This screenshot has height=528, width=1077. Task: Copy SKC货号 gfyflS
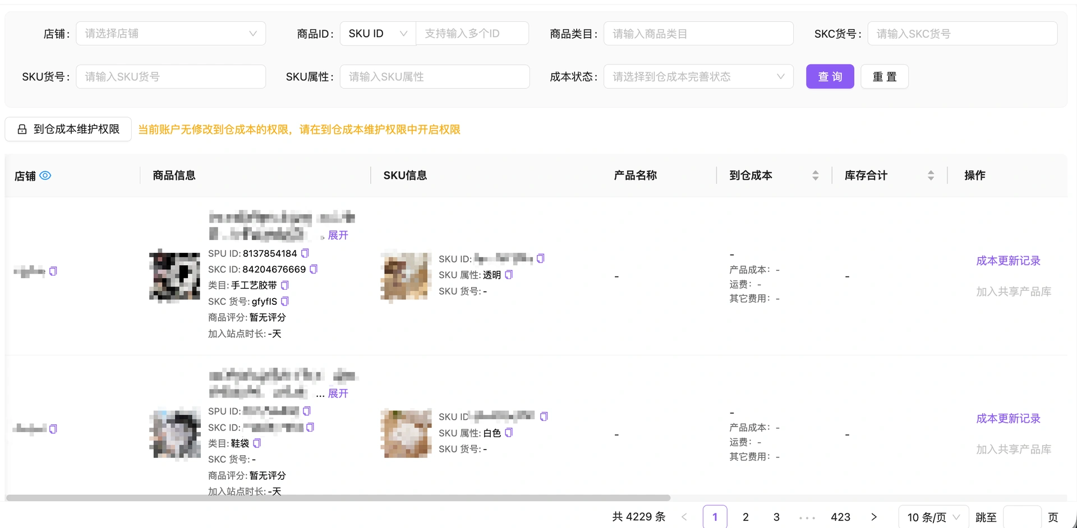tap(285, 302)
